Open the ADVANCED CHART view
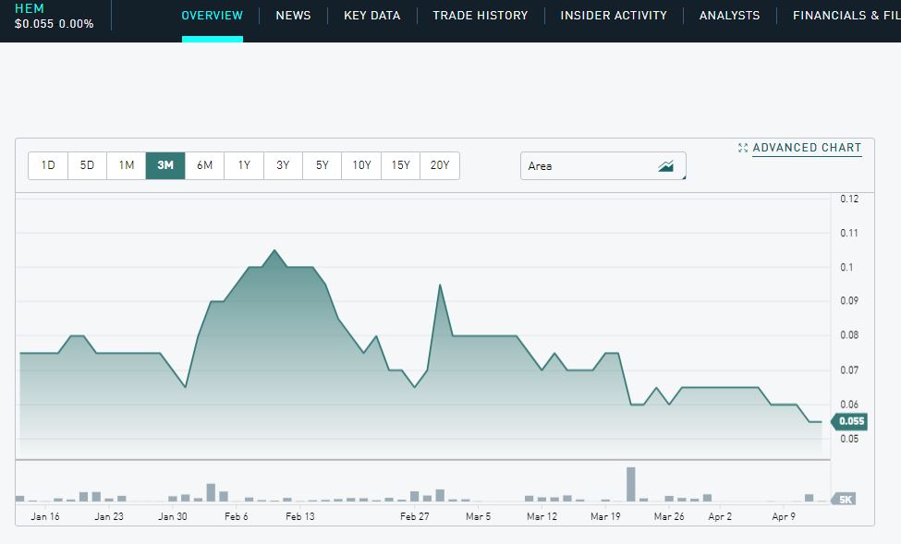The width and height of the screenshot is (901, 544). [807, 148]
